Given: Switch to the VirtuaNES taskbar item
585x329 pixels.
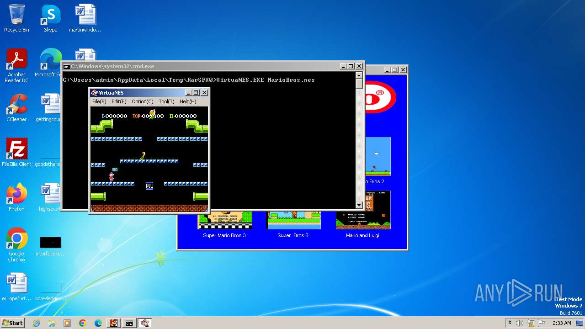Looking at the screenshot, I should [x=145, y=323].
